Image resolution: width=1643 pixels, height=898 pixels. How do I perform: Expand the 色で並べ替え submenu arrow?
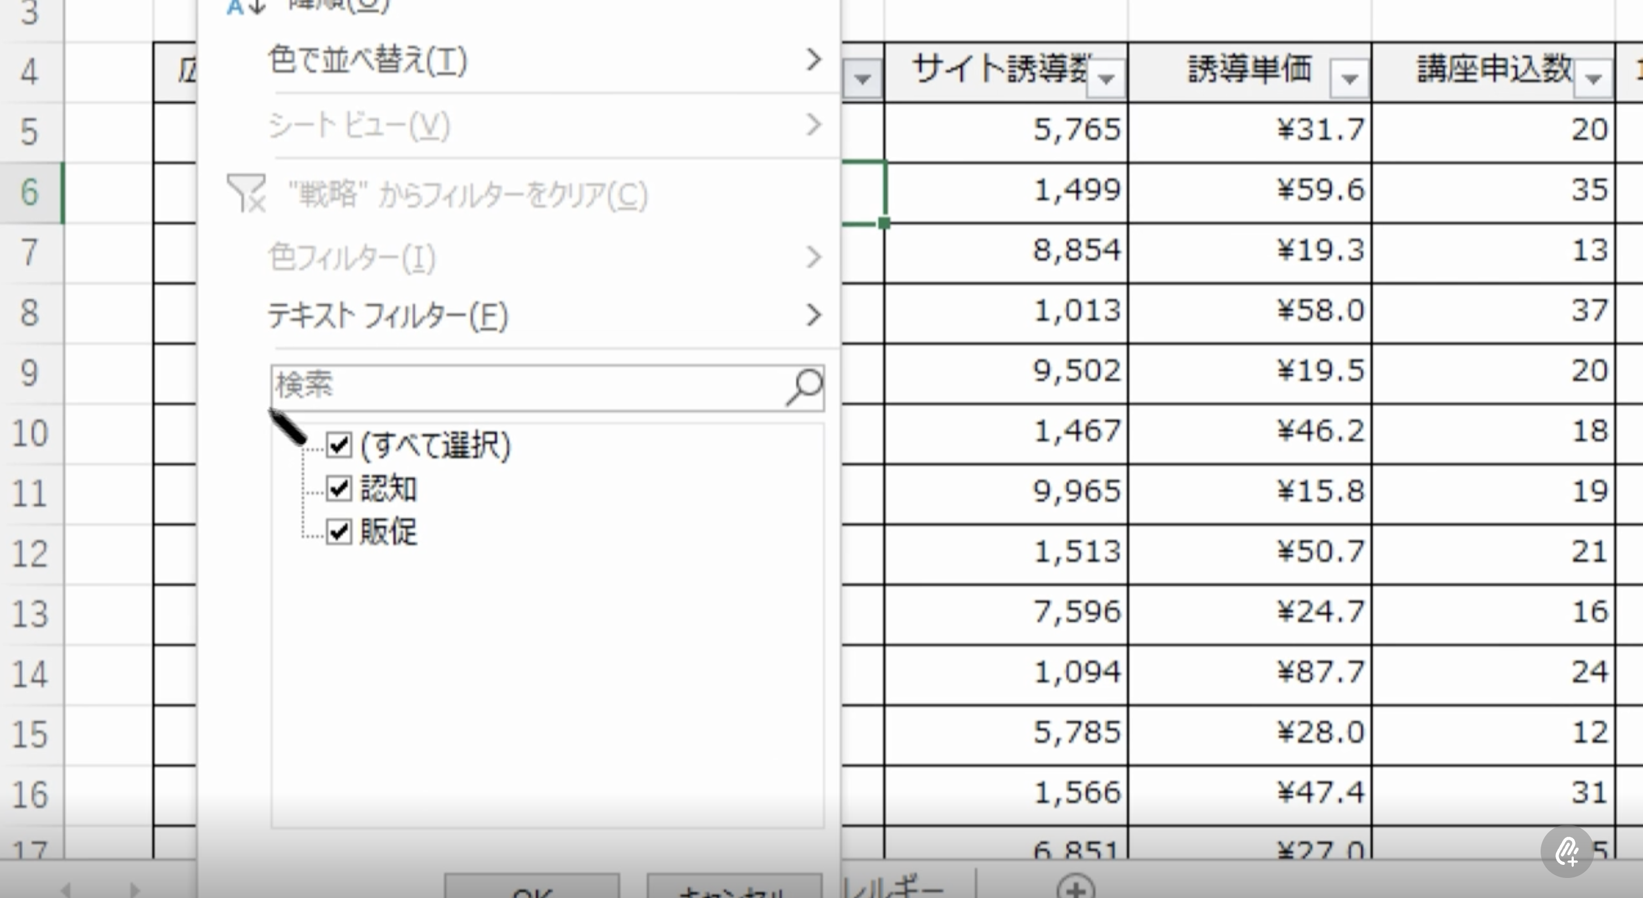click(812, 60)
